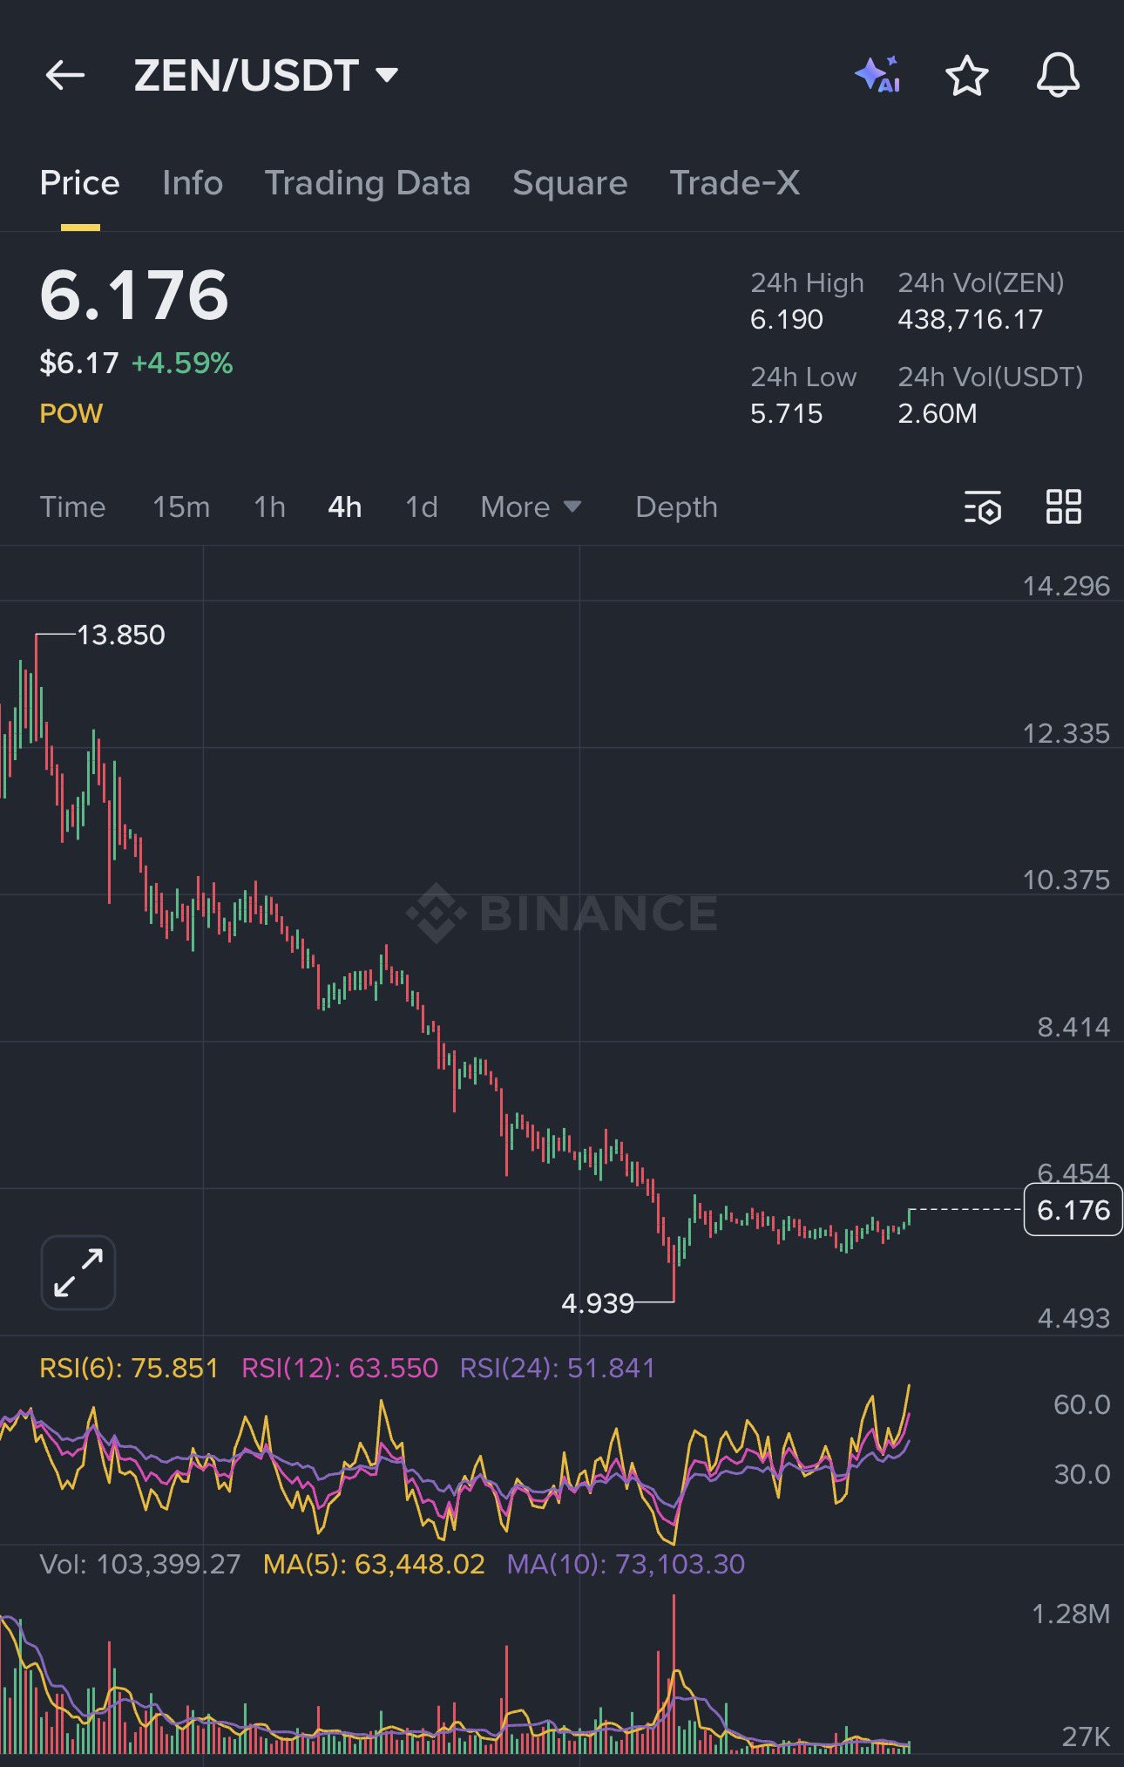This screenshot has height=1767, width=1124.
Task: Expand chart to fullscreen
Action: pyautogui.click(x=78, y=1272)
